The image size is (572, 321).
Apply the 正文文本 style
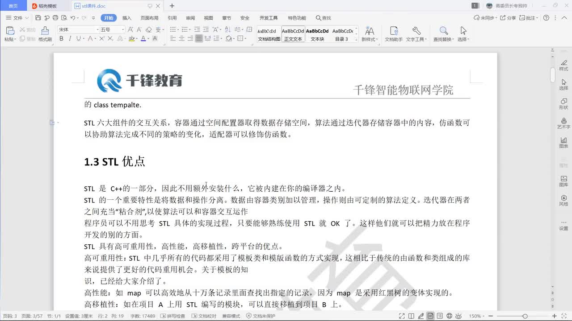click(x=293, y=34)
